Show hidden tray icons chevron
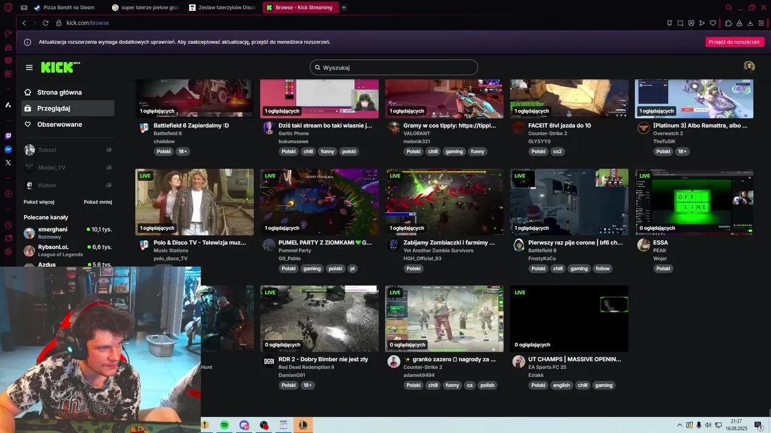This screenshot has width=771, height=433. pyautogui.click(x=680, y=425)
